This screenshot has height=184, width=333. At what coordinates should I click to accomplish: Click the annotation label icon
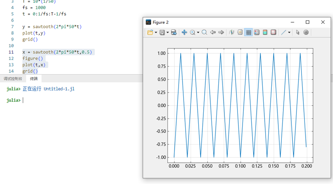[x=240, y=32]
